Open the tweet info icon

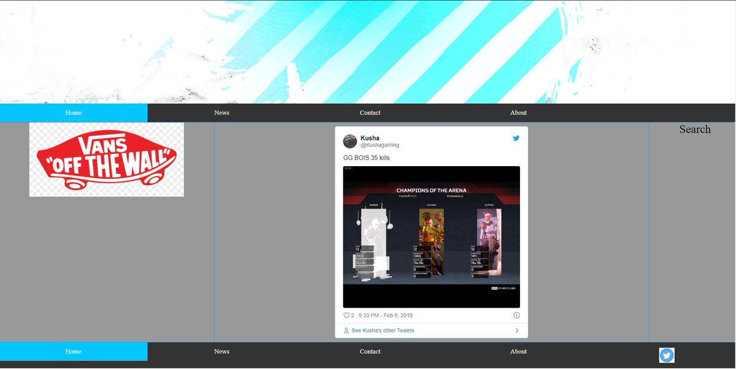(x=516, y=315)
